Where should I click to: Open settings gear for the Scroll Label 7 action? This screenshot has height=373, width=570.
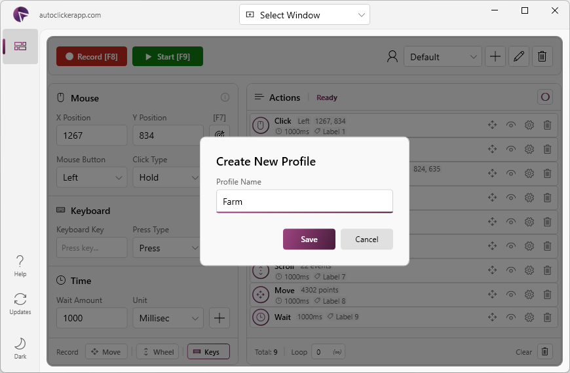pos(529,270)
